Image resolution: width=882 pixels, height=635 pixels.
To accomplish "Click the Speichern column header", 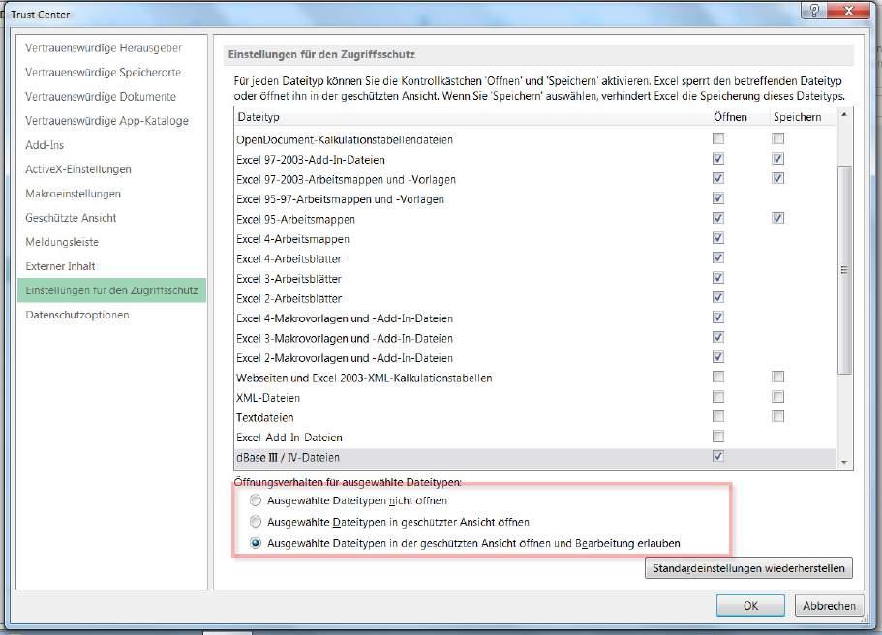I will click(x=797, y=117).
